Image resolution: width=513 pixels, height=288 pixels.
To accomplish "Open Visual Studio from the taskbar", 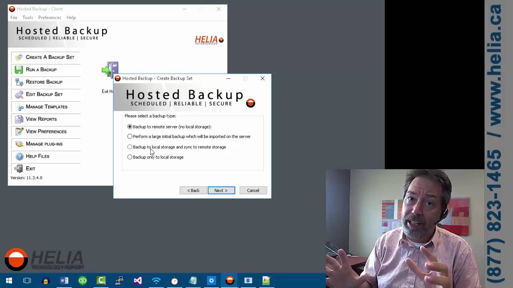I will [x=138, y=281].
